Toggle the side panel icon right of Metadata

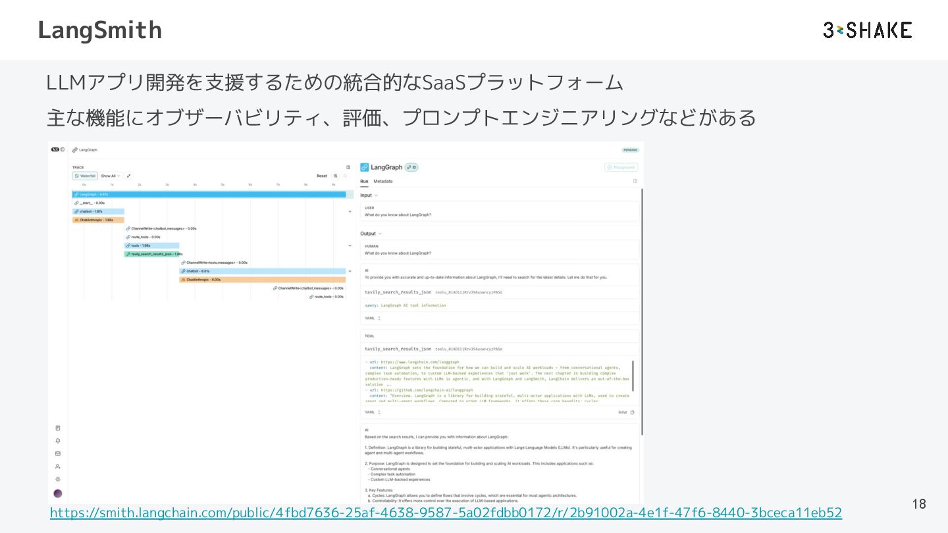[635, 181]
